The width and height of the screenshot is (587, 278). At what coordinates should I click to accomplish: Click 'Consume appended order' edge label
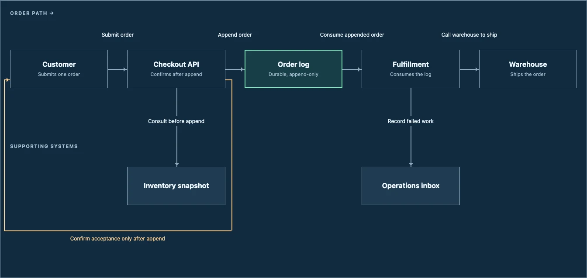click(352, 35)
